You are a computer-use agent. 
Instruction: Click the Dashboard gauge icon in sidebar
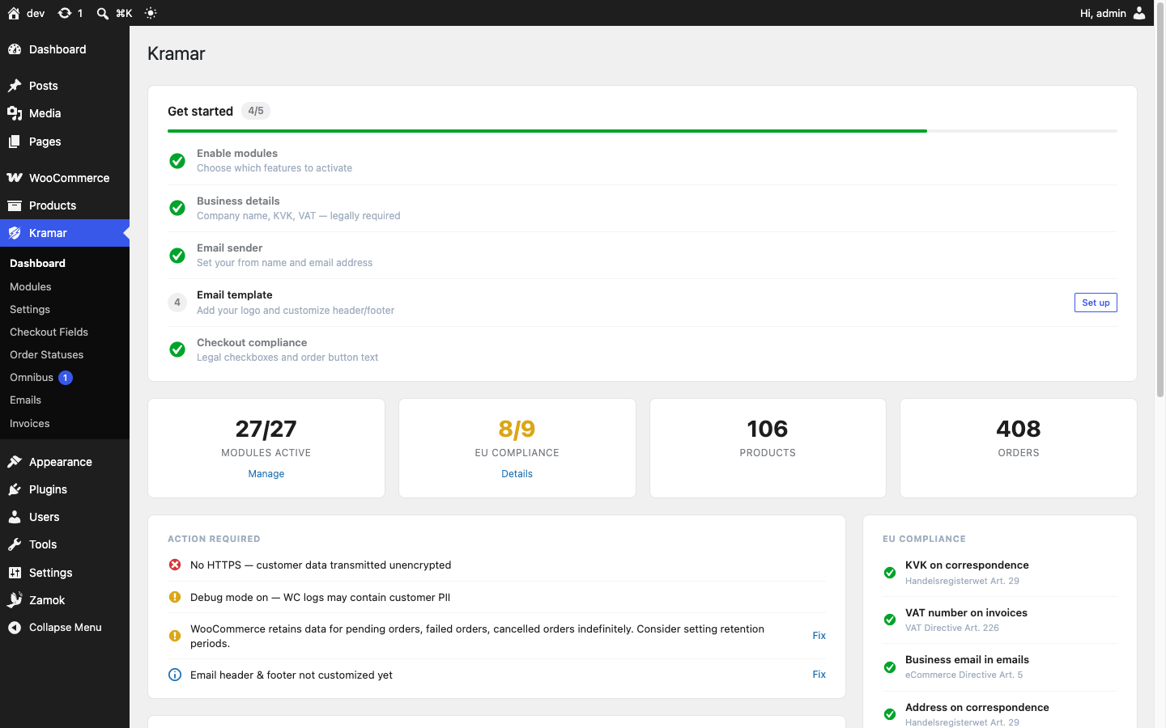click(15, 49)
